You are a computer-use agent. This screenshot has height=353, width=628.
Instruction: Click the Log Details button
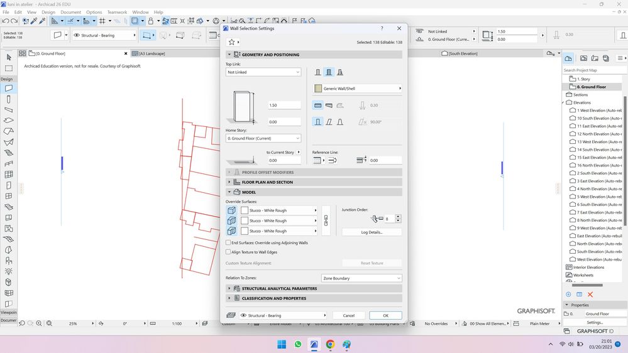372,232
